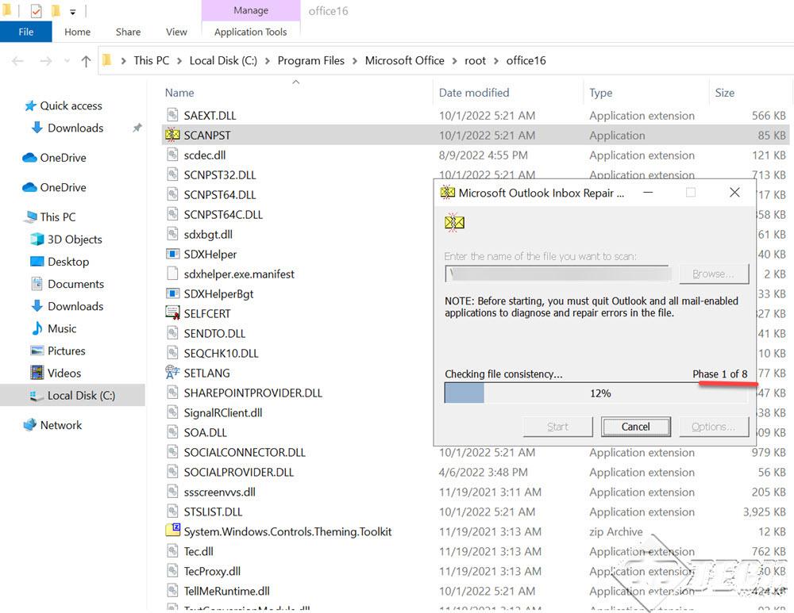The image size is (794, 613).
Task: Click the Manage contextual tab
Action: pyautogui.click(x=251, y=10)
